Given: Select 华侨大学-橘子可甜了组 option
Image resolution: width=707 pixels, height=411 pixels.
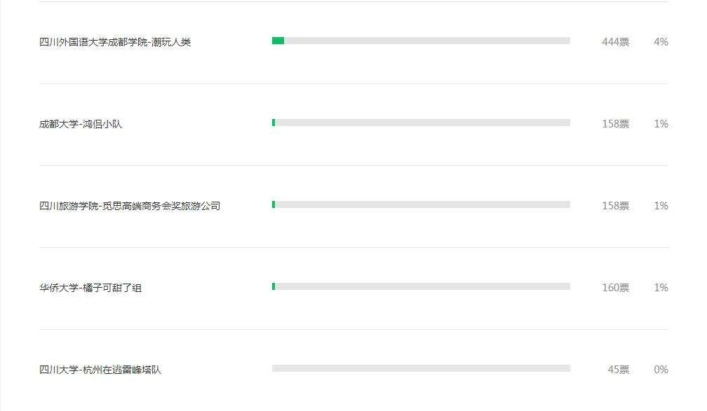Looking at the screenshot, I should pyautogui.click(x=90, y=288).
